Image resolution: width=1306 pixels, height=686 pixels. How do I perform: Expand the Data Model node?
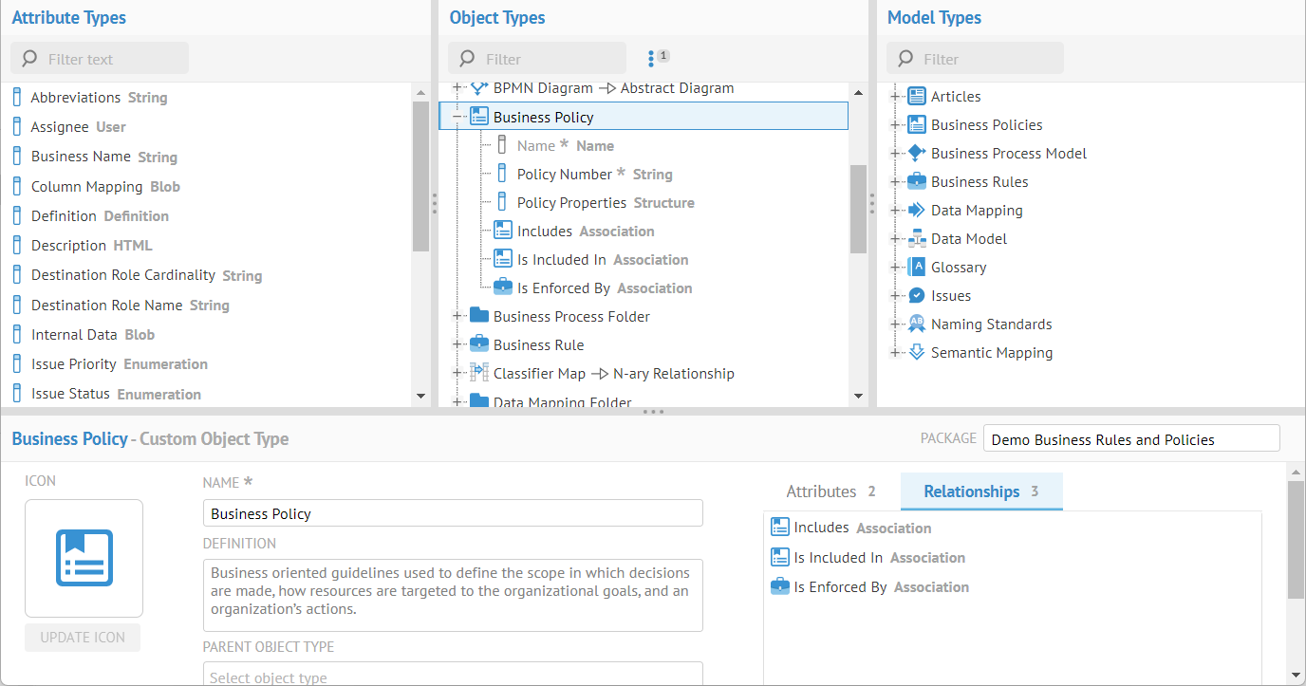(894, 238)
